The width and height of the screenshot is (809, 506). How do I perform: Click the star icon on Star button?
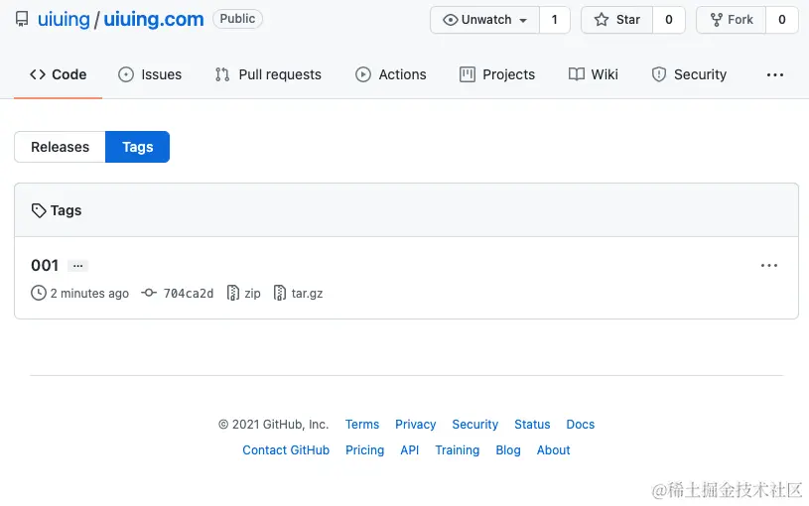[602, 20]
